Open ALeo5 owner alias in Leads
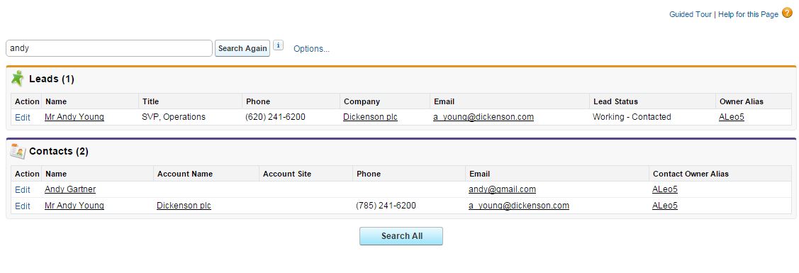Image resolution: width=799 pixels, height=273 pixels. click(x=732, y=116)
